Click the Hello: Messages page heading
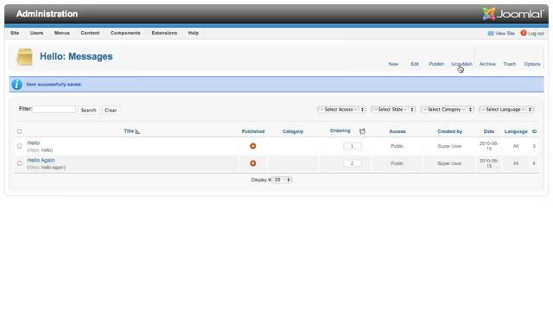 click(76, 56)
